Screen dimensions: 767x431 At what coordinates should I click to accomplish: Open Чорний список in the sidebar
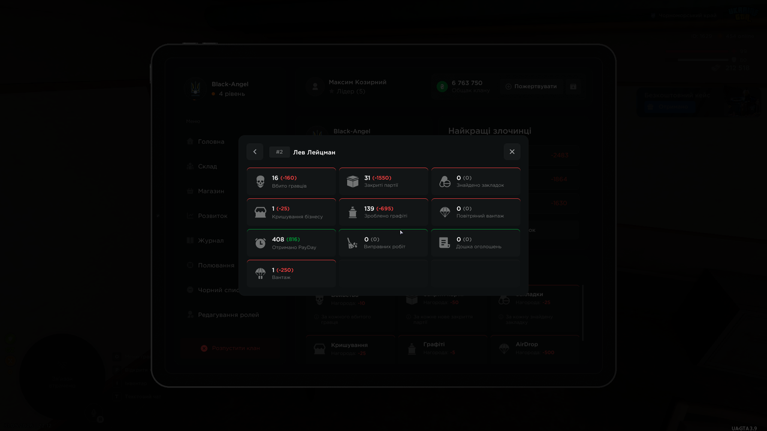point(219,290)
